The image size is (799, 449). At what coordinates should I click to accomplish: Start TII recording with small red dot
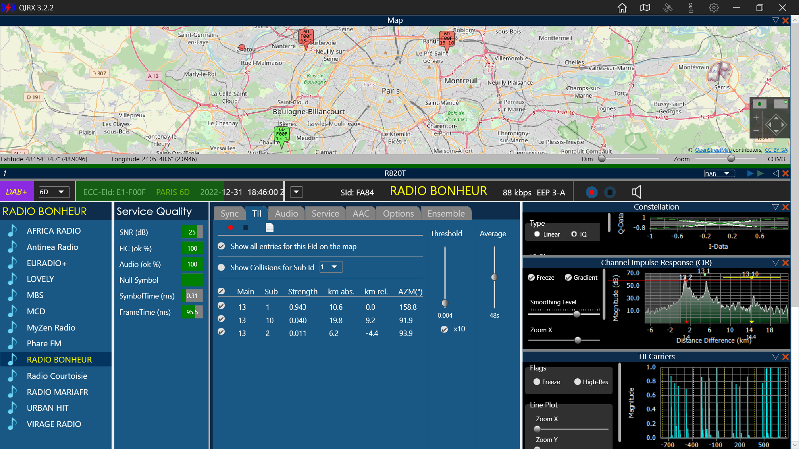[x=231, y=227]
